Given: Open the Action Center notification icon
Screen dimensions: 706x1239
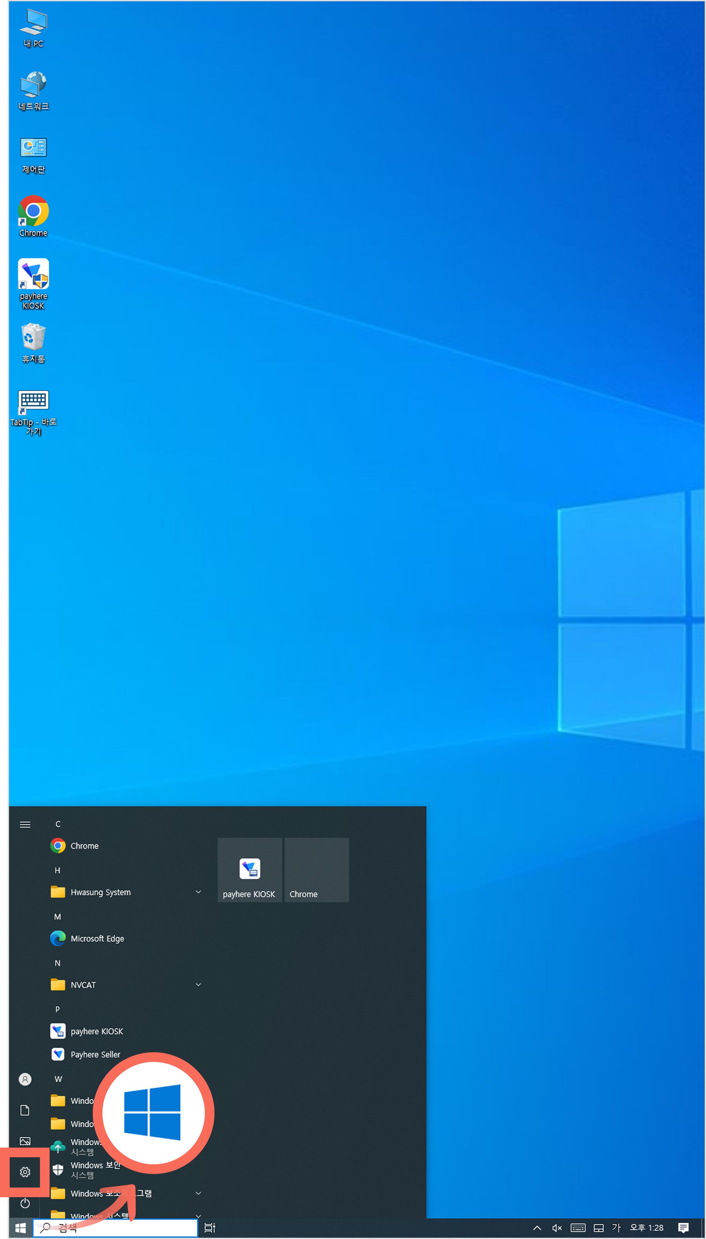Looking at the screenshot, I should tap(684, 1227).
